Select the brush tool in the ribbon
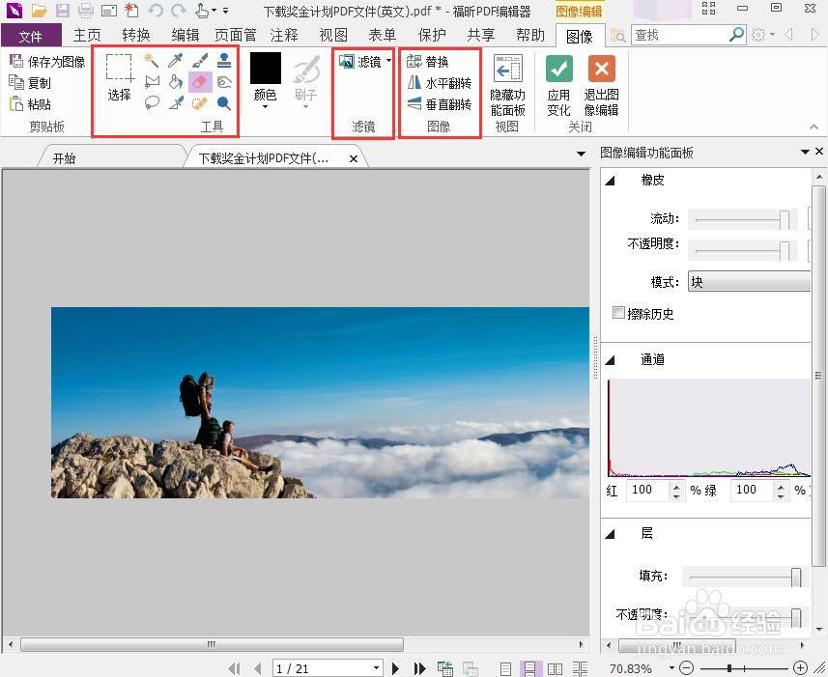This screenshot has width=828, height=677. (x=200, y=60)
